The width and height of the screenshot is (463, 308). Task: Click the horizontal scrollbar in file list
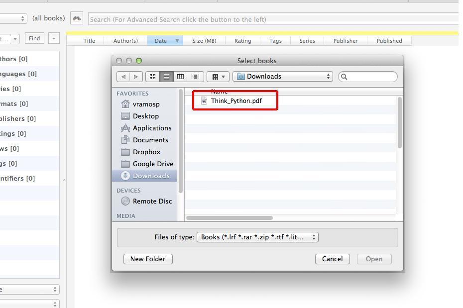230,218
